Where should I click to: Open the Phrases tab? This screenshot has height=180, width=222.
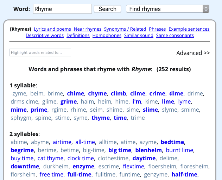[157, 29]
